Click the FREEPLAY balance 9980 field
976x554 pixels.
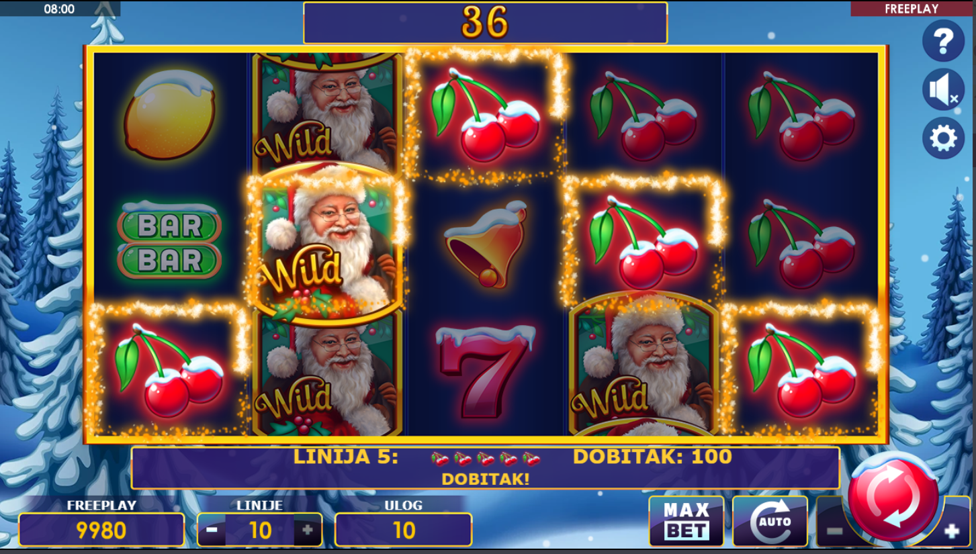[101, 530]
